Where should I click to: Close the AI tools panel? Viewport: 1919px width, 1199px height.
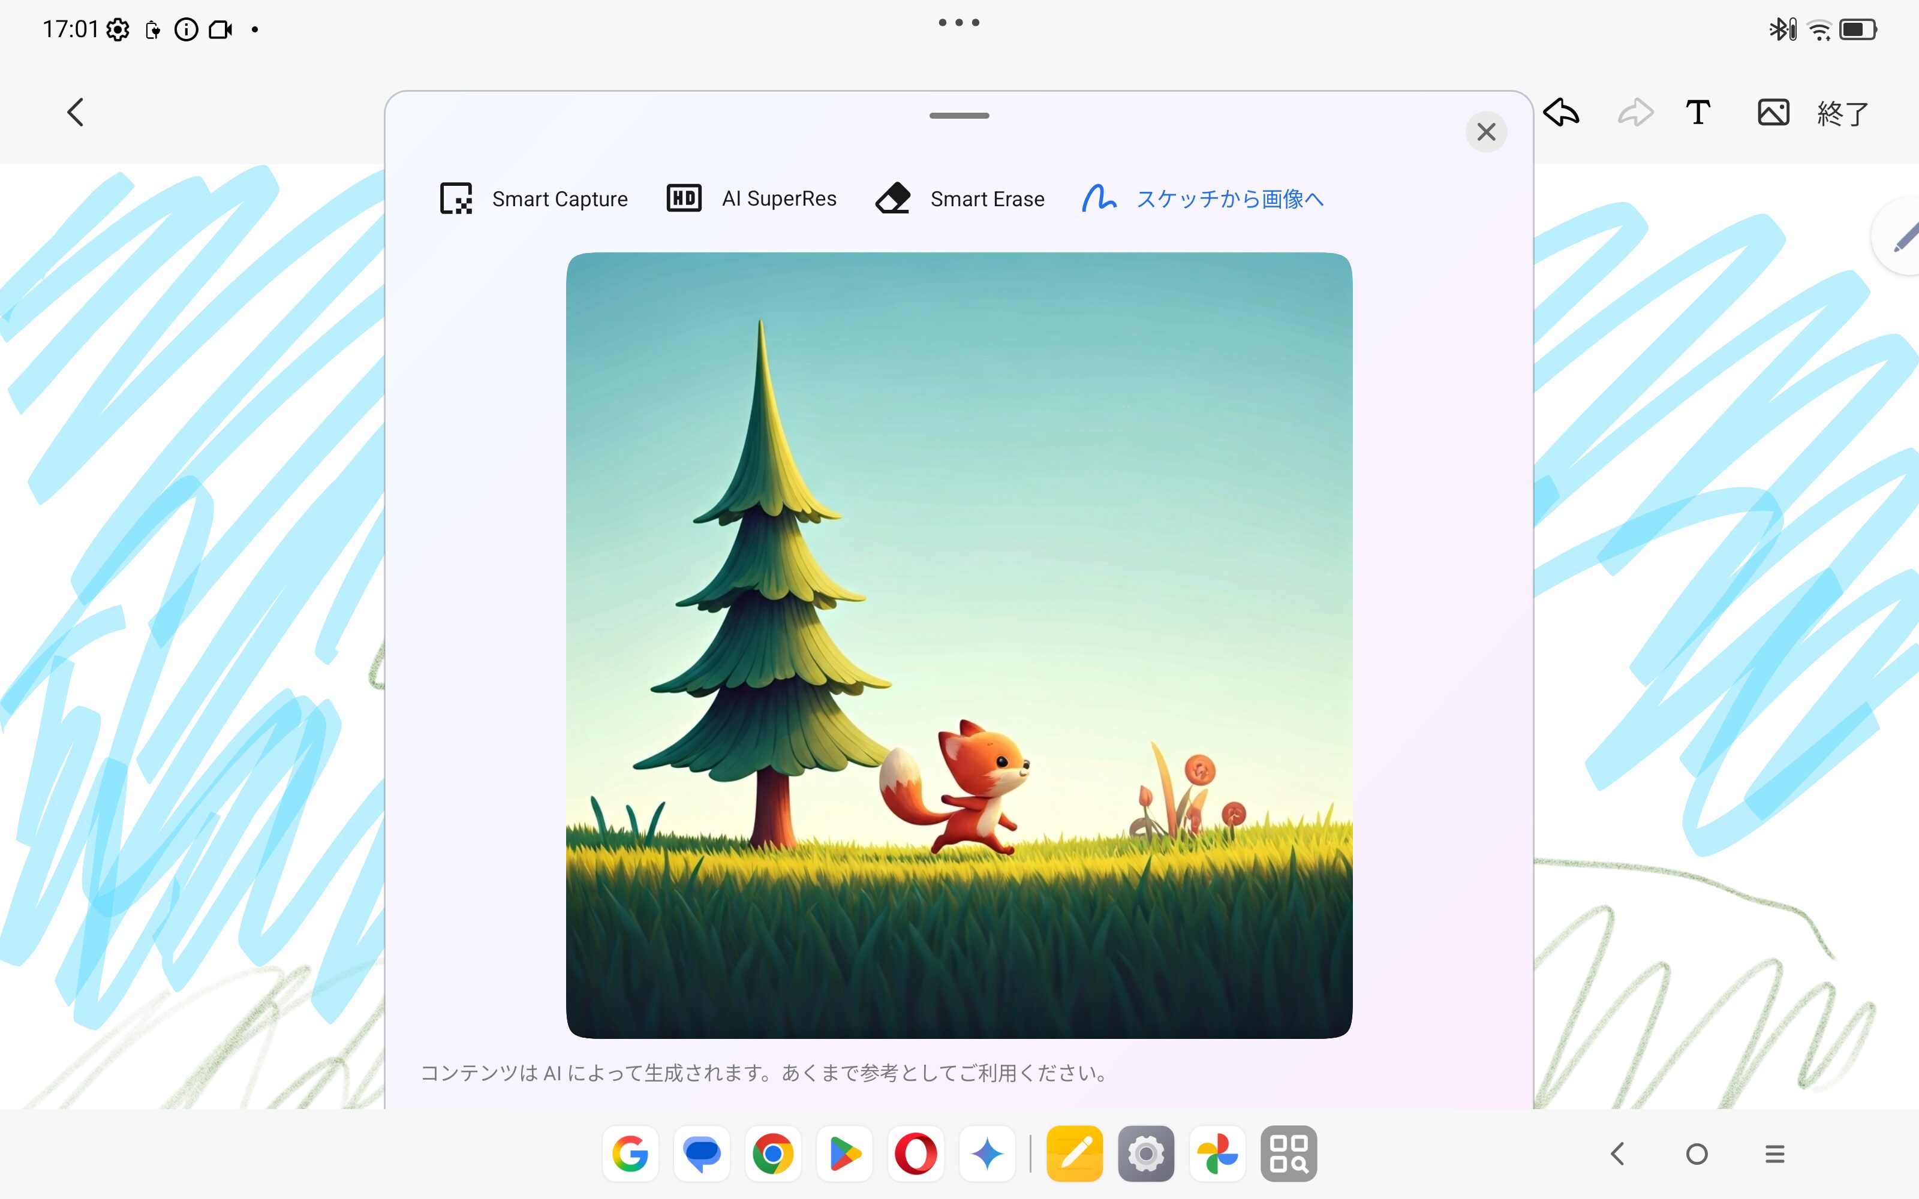(1486, 132)
